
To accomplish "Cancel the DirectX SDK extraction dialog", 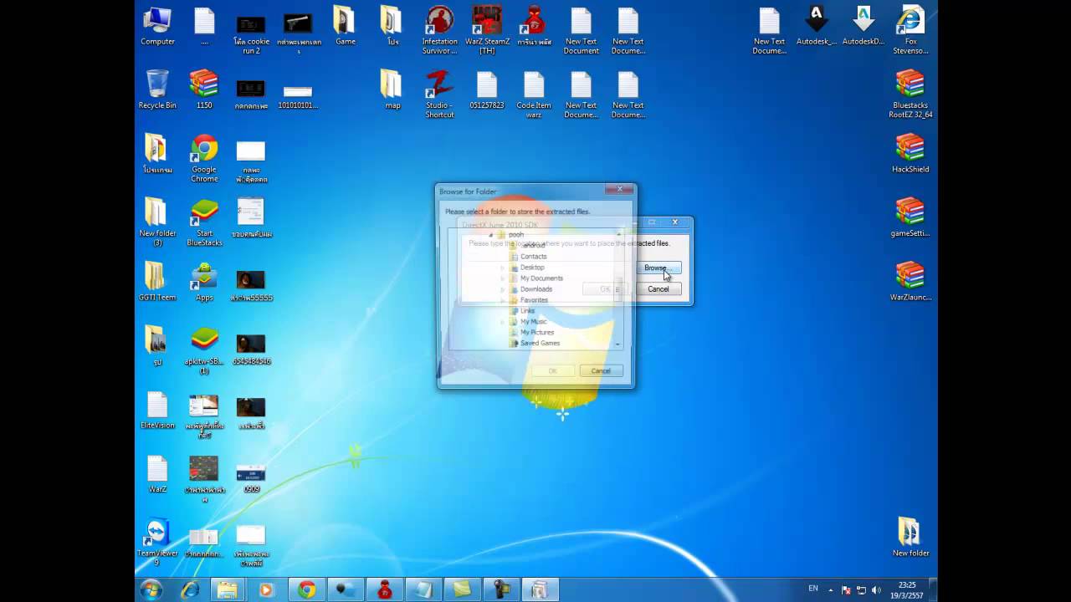I will pos(658,289).
